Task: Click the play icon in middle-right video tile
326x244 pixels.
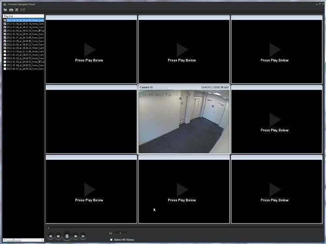Action: coord(275,120)
